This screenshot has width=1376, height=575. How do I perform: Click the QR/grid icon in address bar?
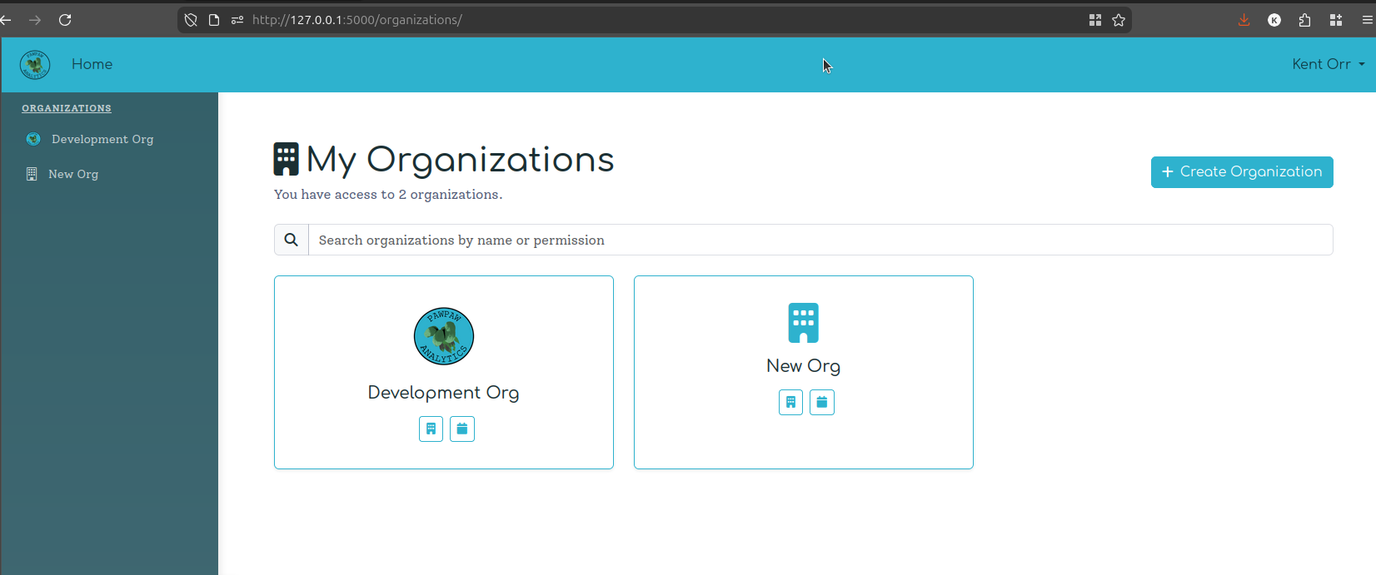pos(1095,20)
